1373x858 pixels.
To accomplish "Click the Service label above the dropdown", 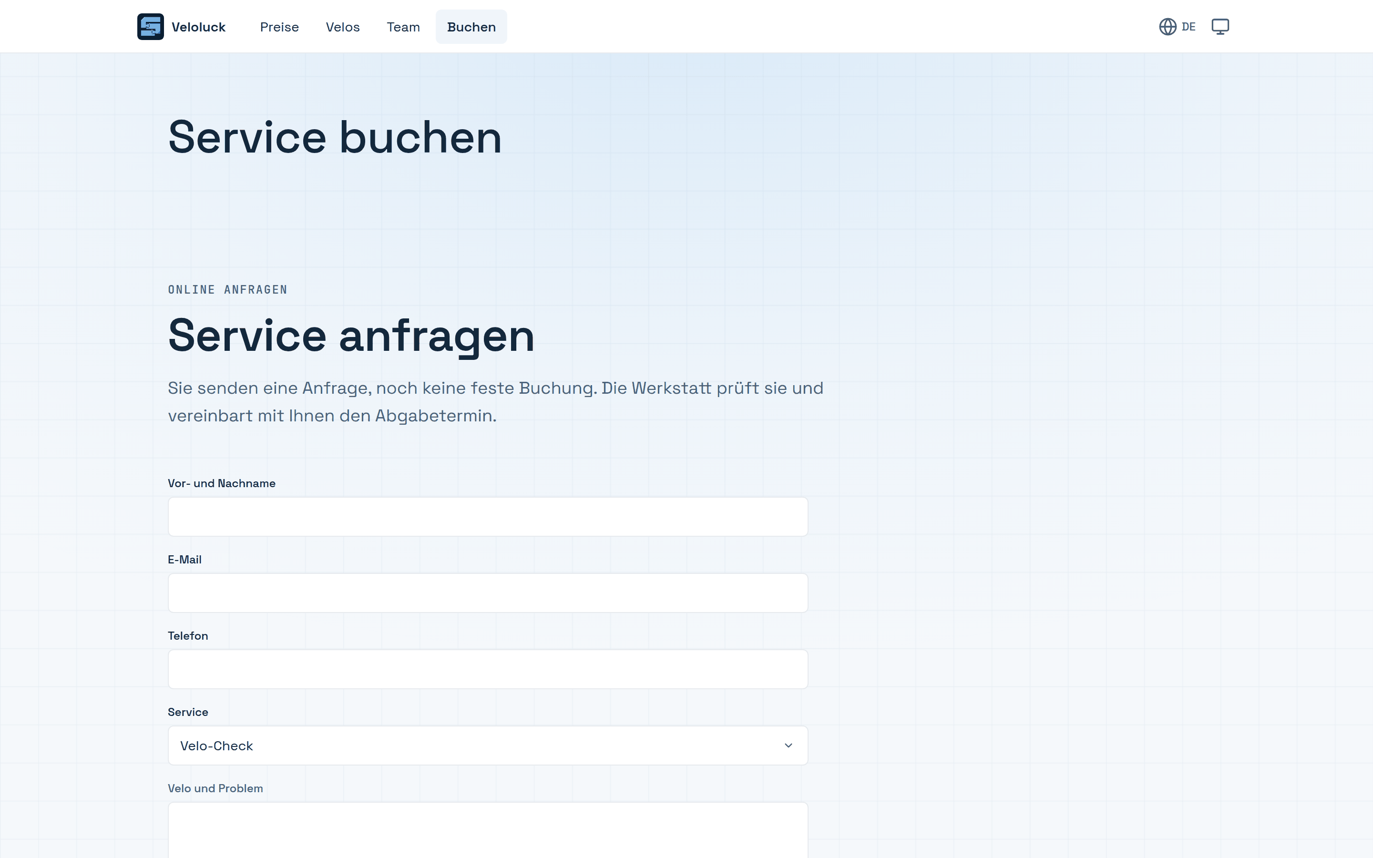I will click(188, 712).
